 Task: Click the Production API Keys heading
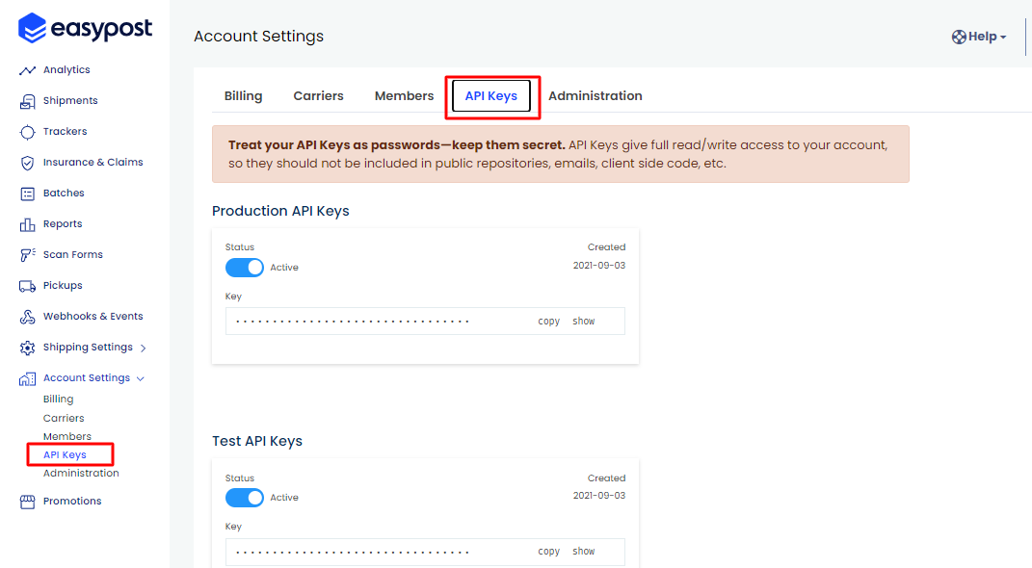tap(280, 211)
